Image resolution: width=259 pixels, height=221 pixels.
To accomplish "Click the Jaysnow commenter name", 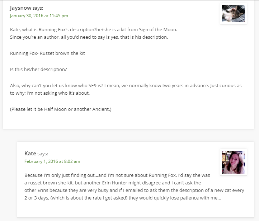I will coord(20,8).
